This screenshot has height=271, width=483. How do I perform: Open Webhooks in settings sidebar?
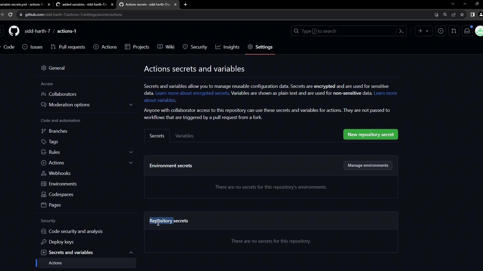point(60,173)
